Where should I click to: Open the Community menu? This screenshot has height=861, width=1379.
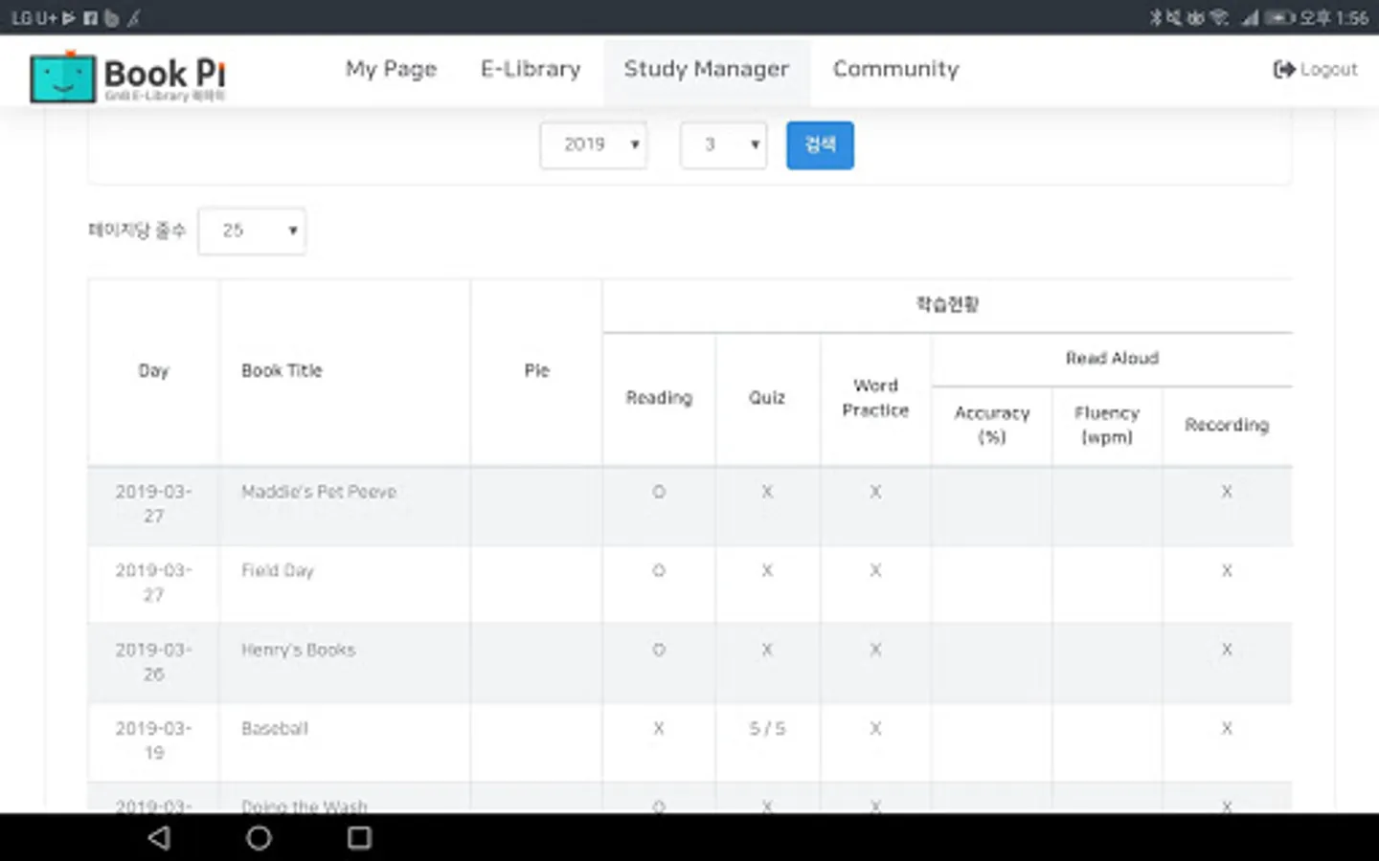point(895,70)
